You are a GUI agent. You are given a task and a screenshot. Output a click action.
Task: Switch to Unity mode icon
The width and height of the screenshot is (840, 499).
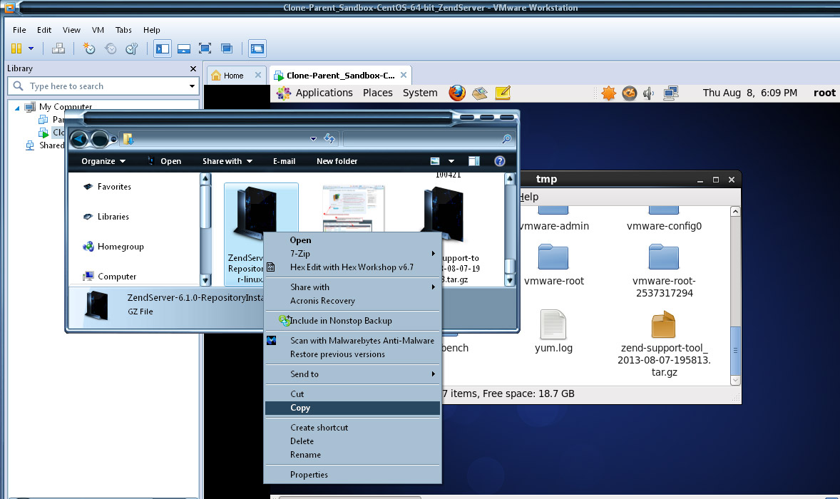point(227,48)
